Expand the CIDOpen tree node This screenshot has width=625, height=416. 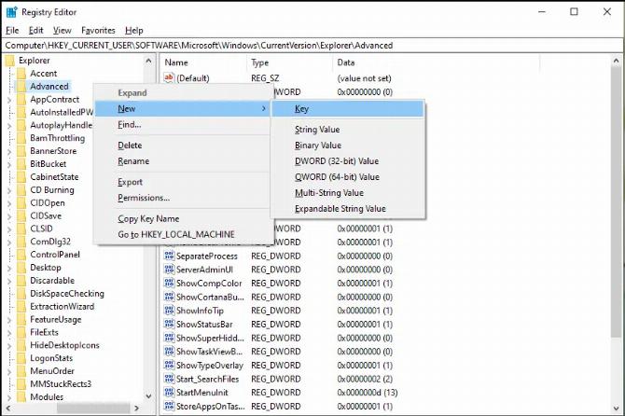pyautogui.click(x=9, y=203)
